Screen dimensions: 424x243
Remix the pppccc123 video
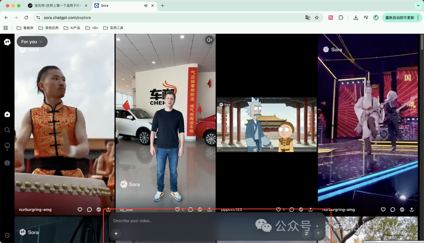click(301, 210)
